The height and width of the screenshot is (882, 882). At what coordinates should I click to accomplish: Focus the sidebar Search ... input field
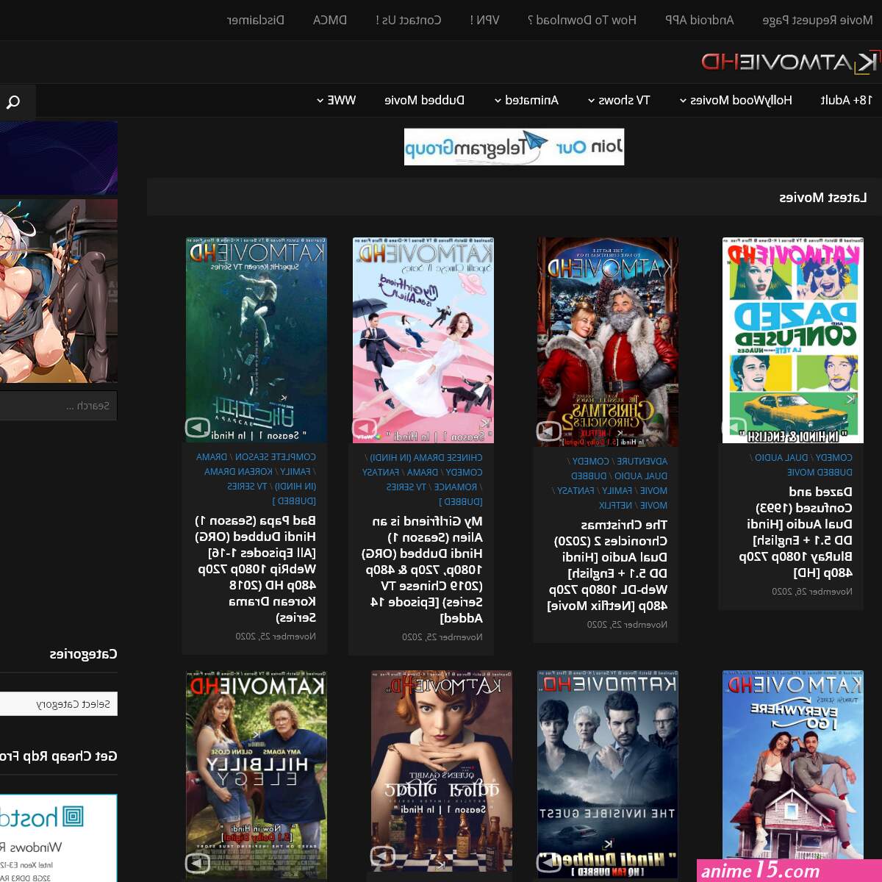[57, 406]
